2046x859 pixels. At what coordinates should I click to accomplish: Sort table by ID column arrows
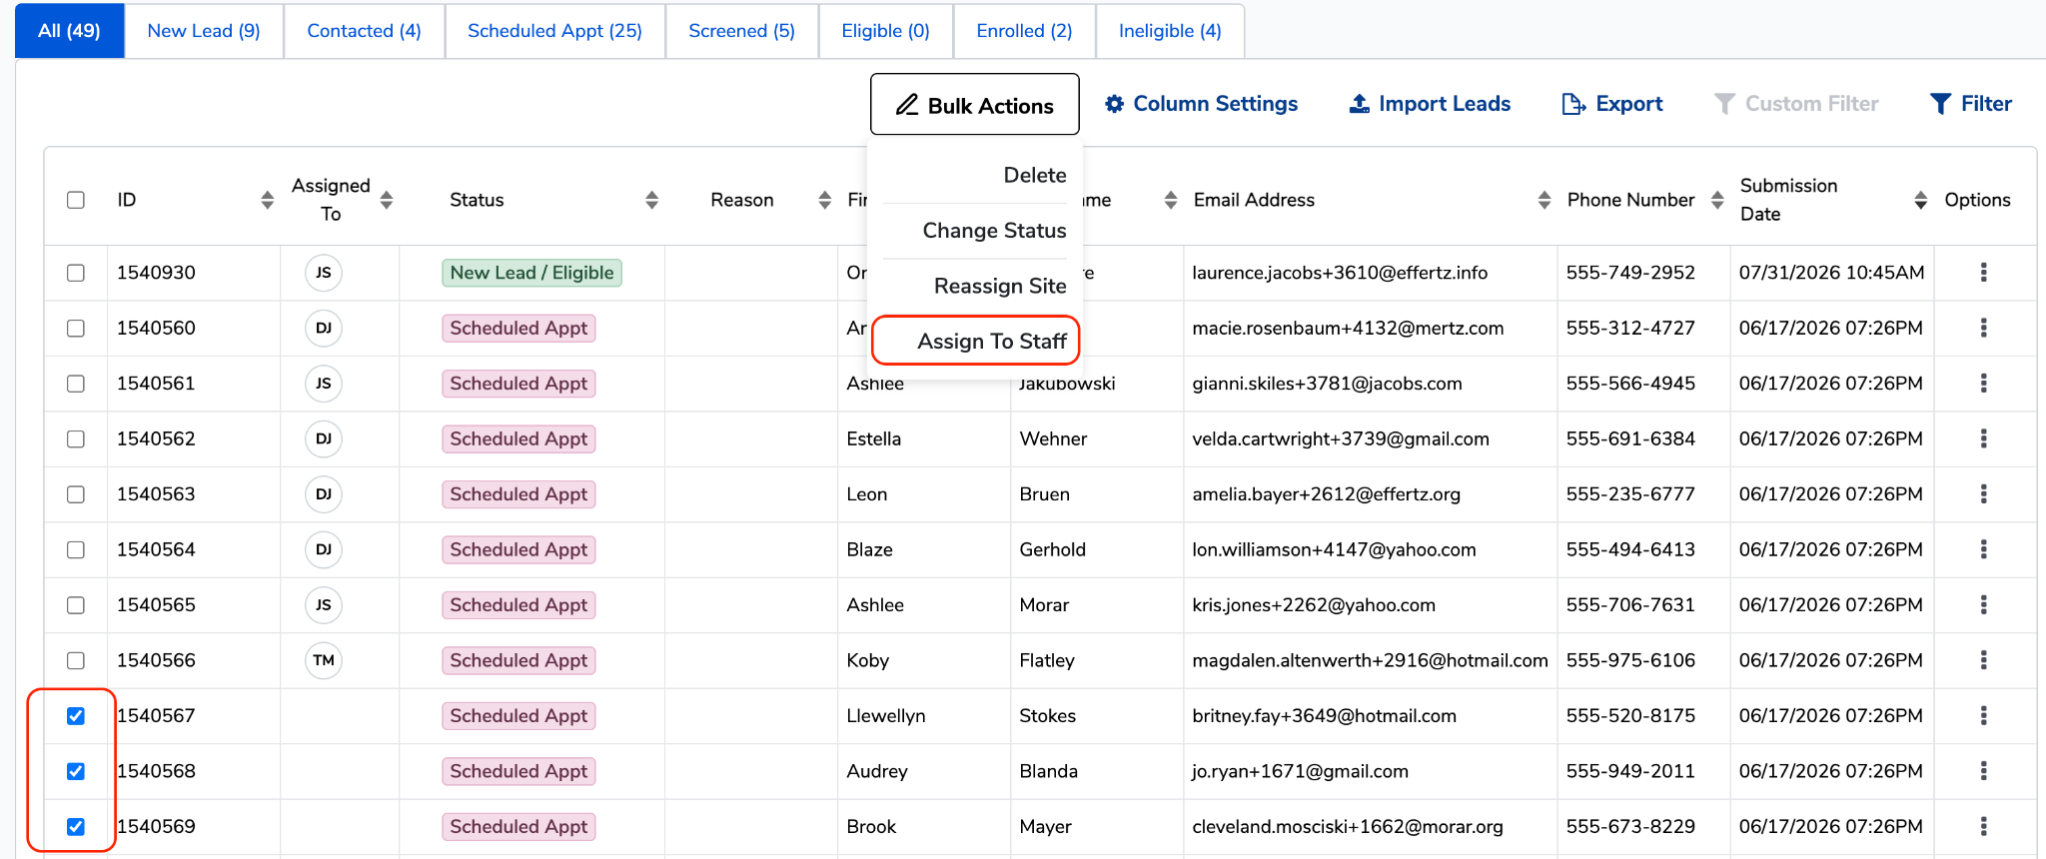coord(267,200)
